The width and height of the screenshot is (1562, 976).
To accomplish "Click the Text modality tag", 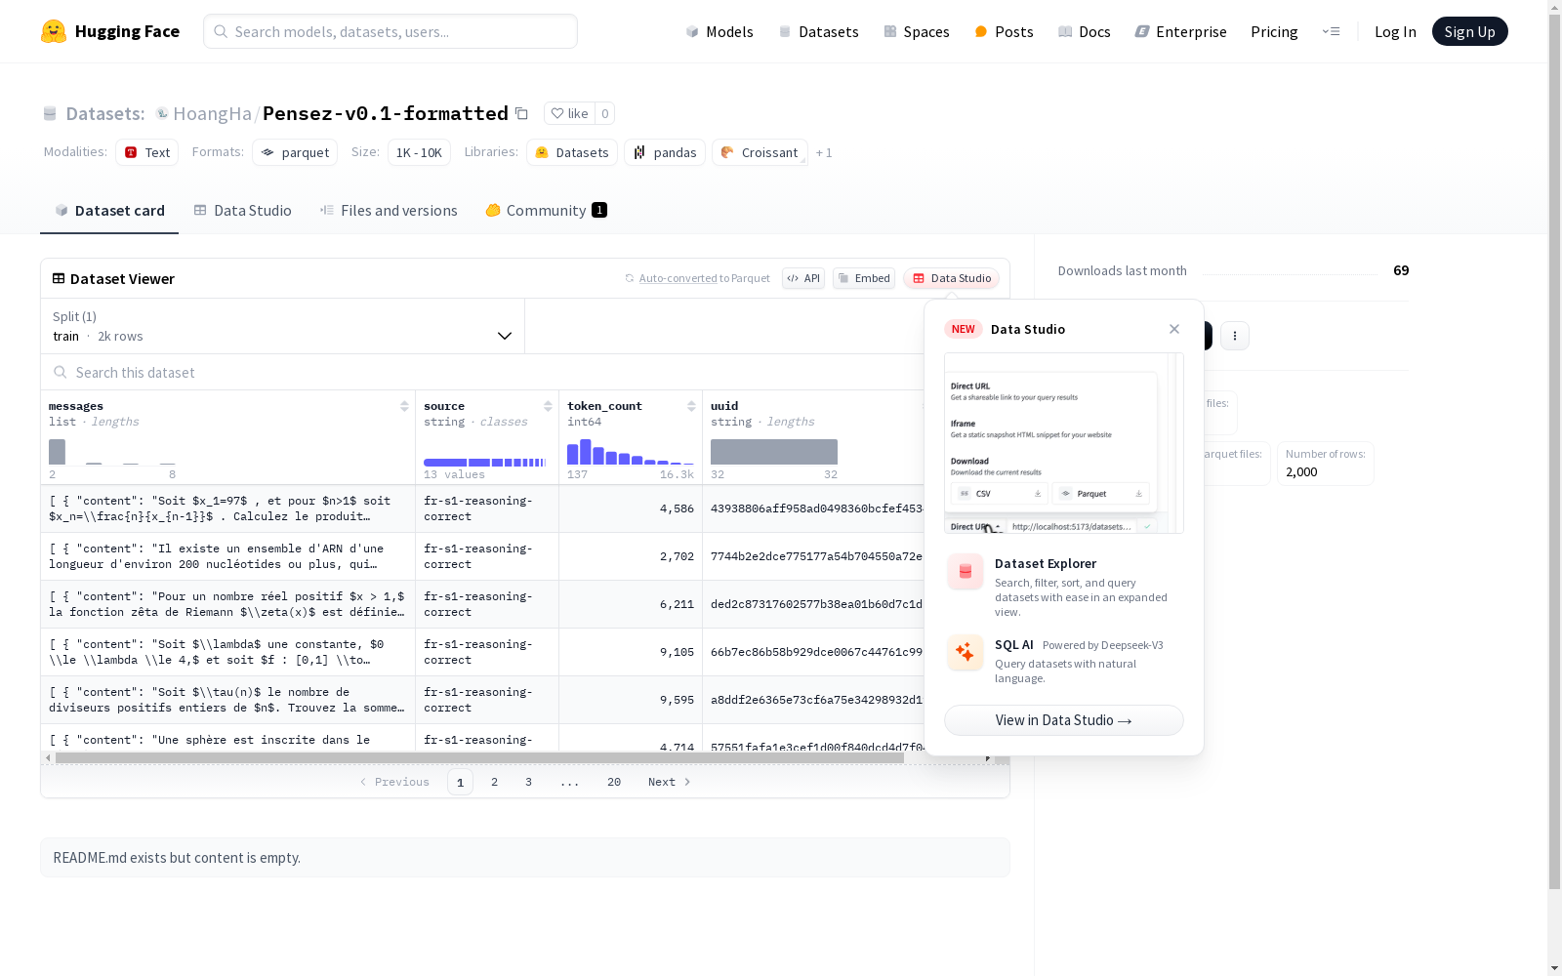I will (x=146, y=152).
